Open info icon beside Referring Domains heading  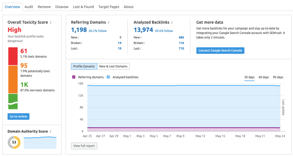[108, 22]
